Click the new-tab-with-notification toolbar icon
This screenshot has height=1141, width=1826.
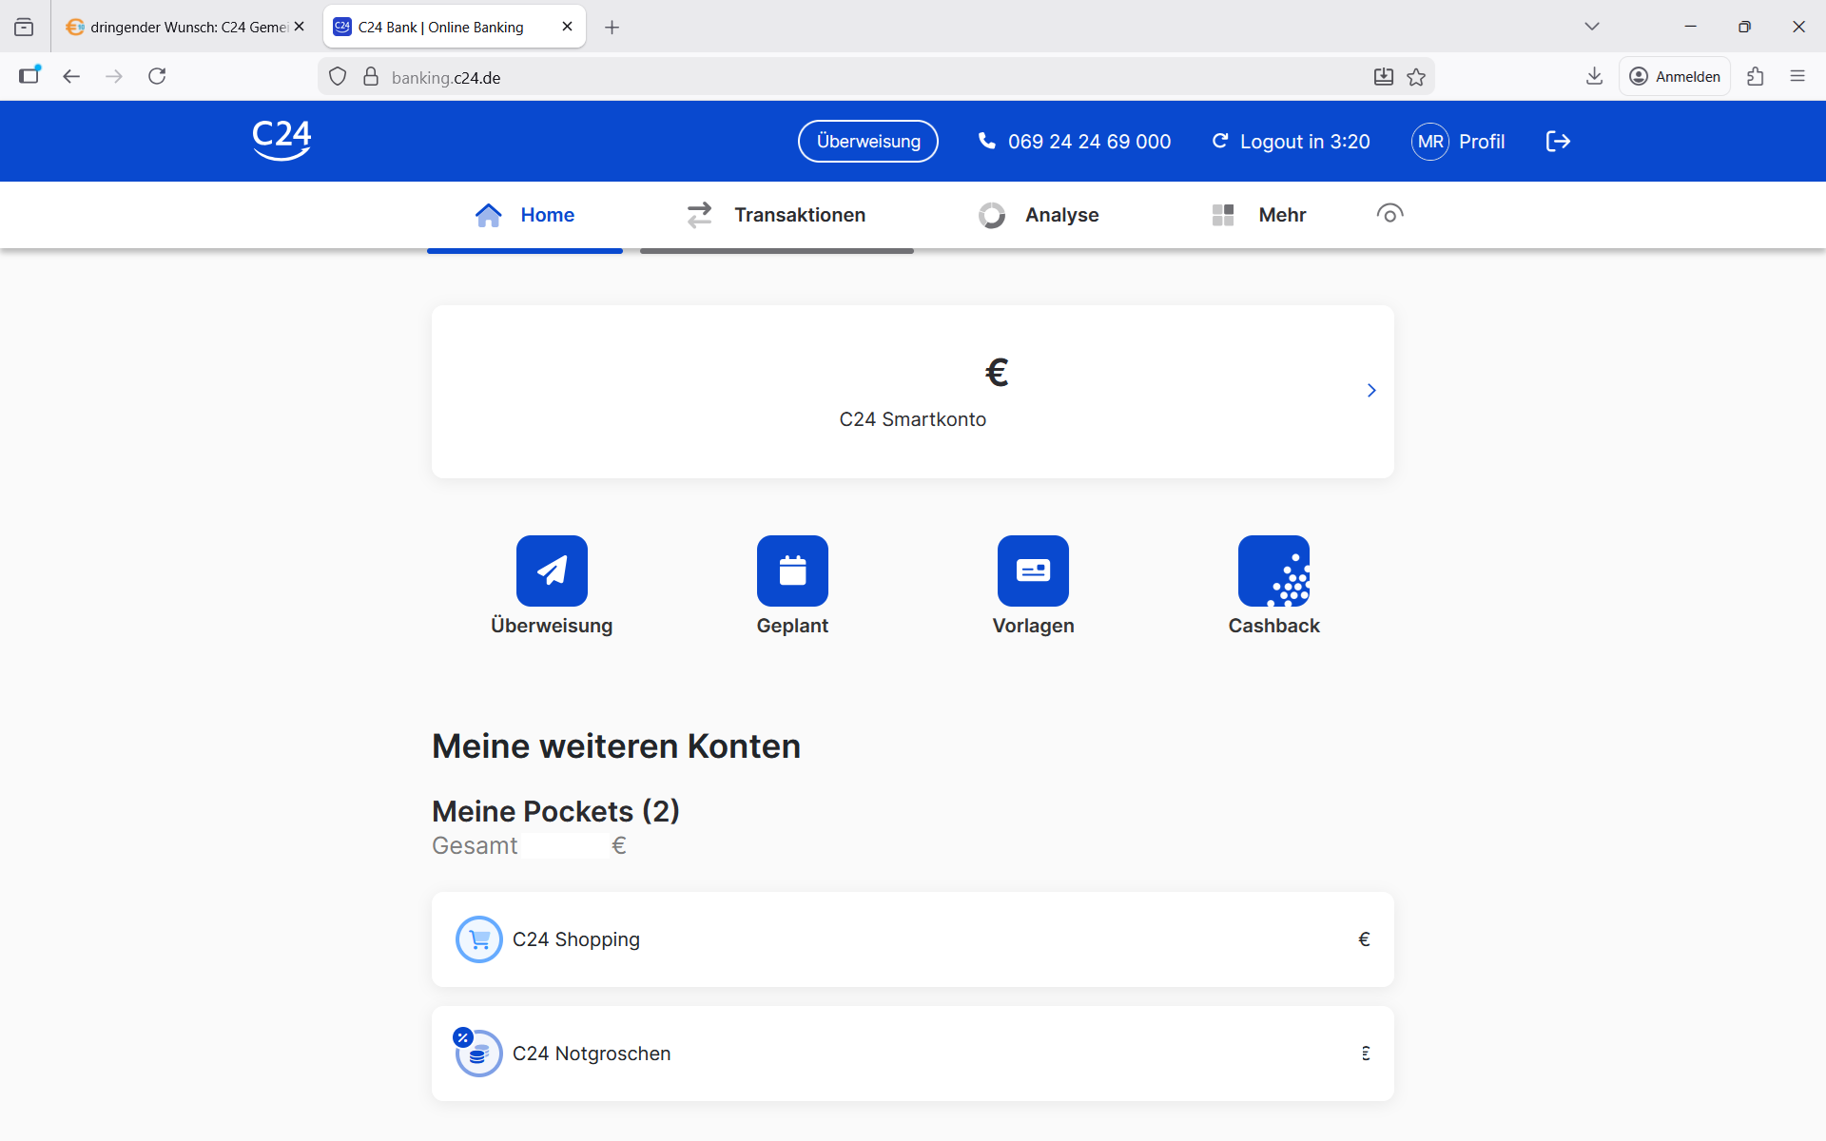coord(29,75)
